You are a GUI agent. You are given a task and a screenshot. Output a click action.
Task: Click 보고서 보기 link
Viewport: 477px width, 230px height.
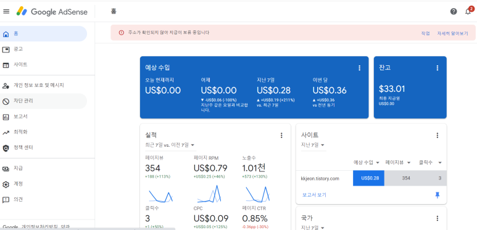[314, 195]
